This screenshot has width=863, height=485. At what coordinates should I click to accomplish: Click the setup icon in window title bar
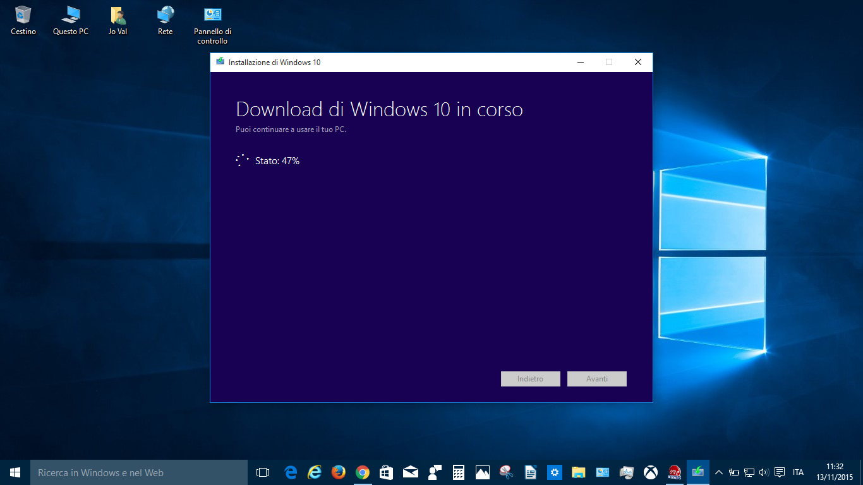click(x=220, y=62)
